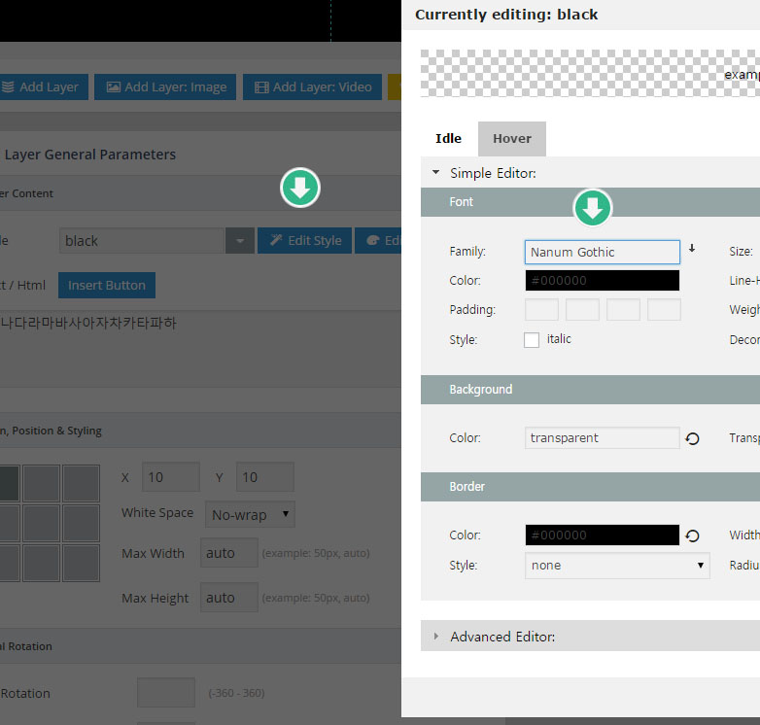760x725 pixels.
Task: Click the Edit Style button
Action: 304,241
